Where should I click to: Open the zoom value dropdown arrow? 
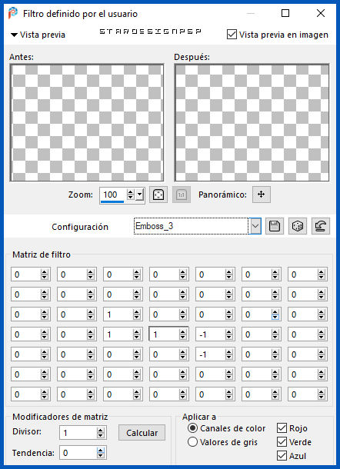click(x=140, y=195)
